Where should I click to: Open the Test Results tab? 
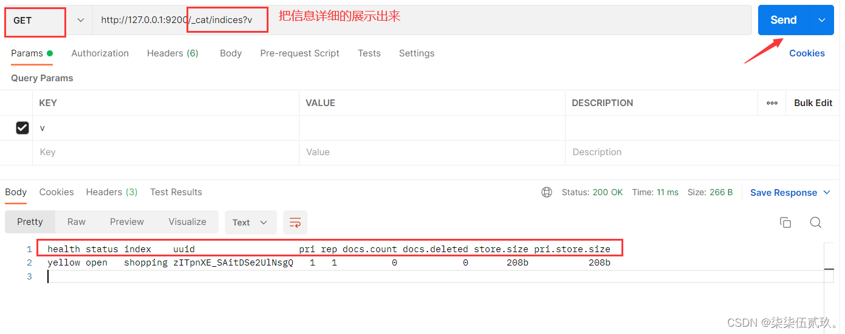click(x=176, y=192)
